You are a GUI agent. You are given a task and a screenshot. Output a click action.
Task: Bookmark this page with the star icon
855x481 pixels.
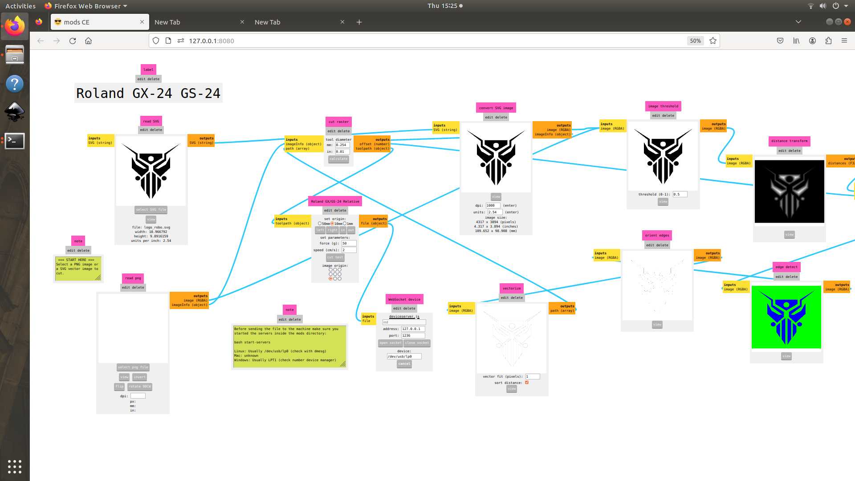(x=713, y=41)
